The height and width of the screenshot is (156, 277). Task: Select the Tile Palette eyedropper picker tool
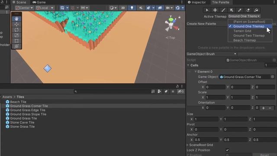240,10
